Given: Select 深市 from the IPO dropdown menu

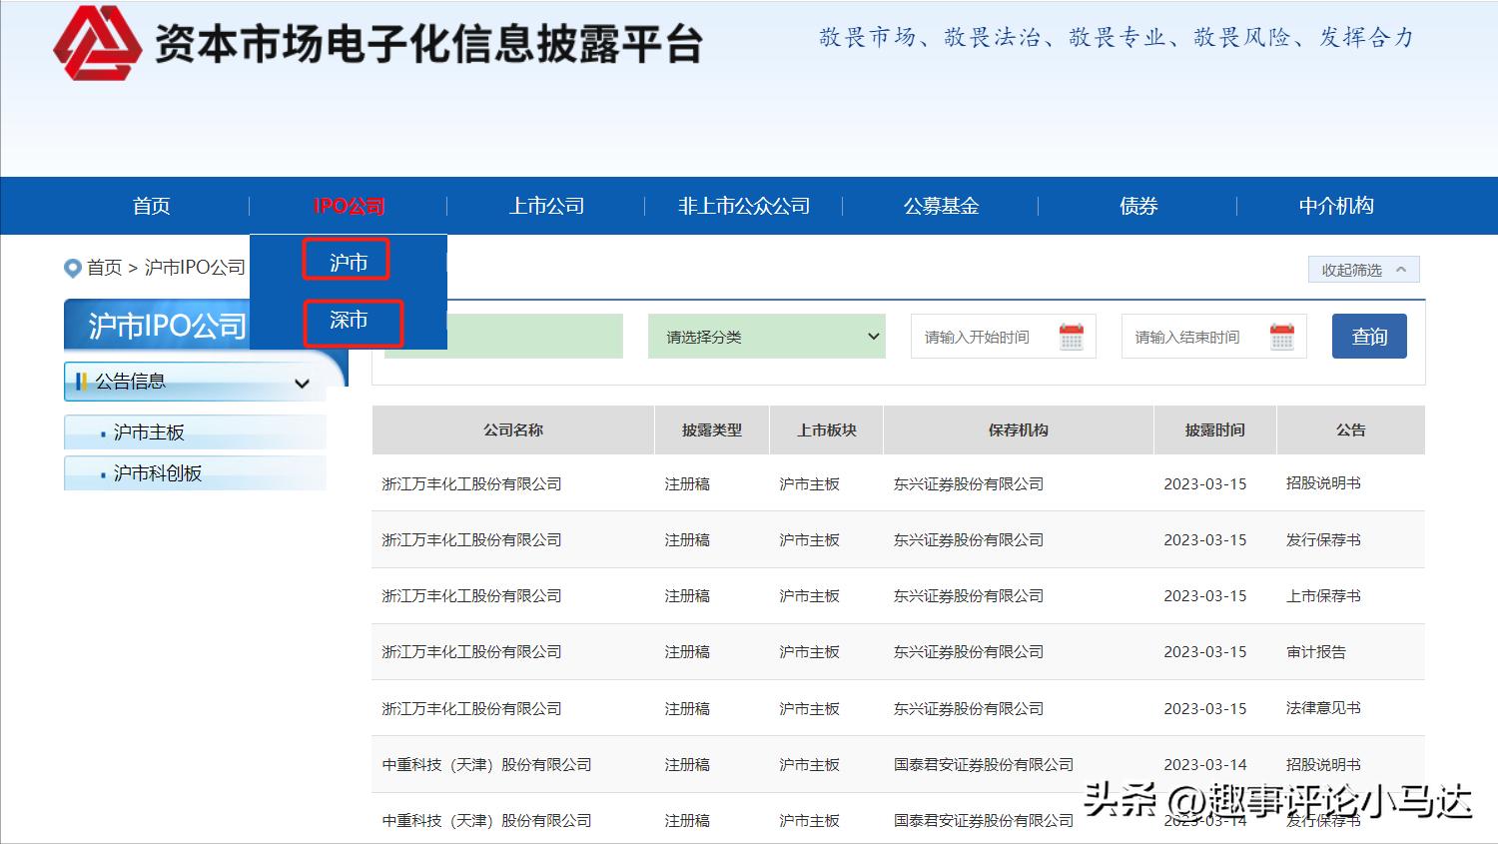Looking at the screenshot, I should pyautogui.click(x=352, y=322).
